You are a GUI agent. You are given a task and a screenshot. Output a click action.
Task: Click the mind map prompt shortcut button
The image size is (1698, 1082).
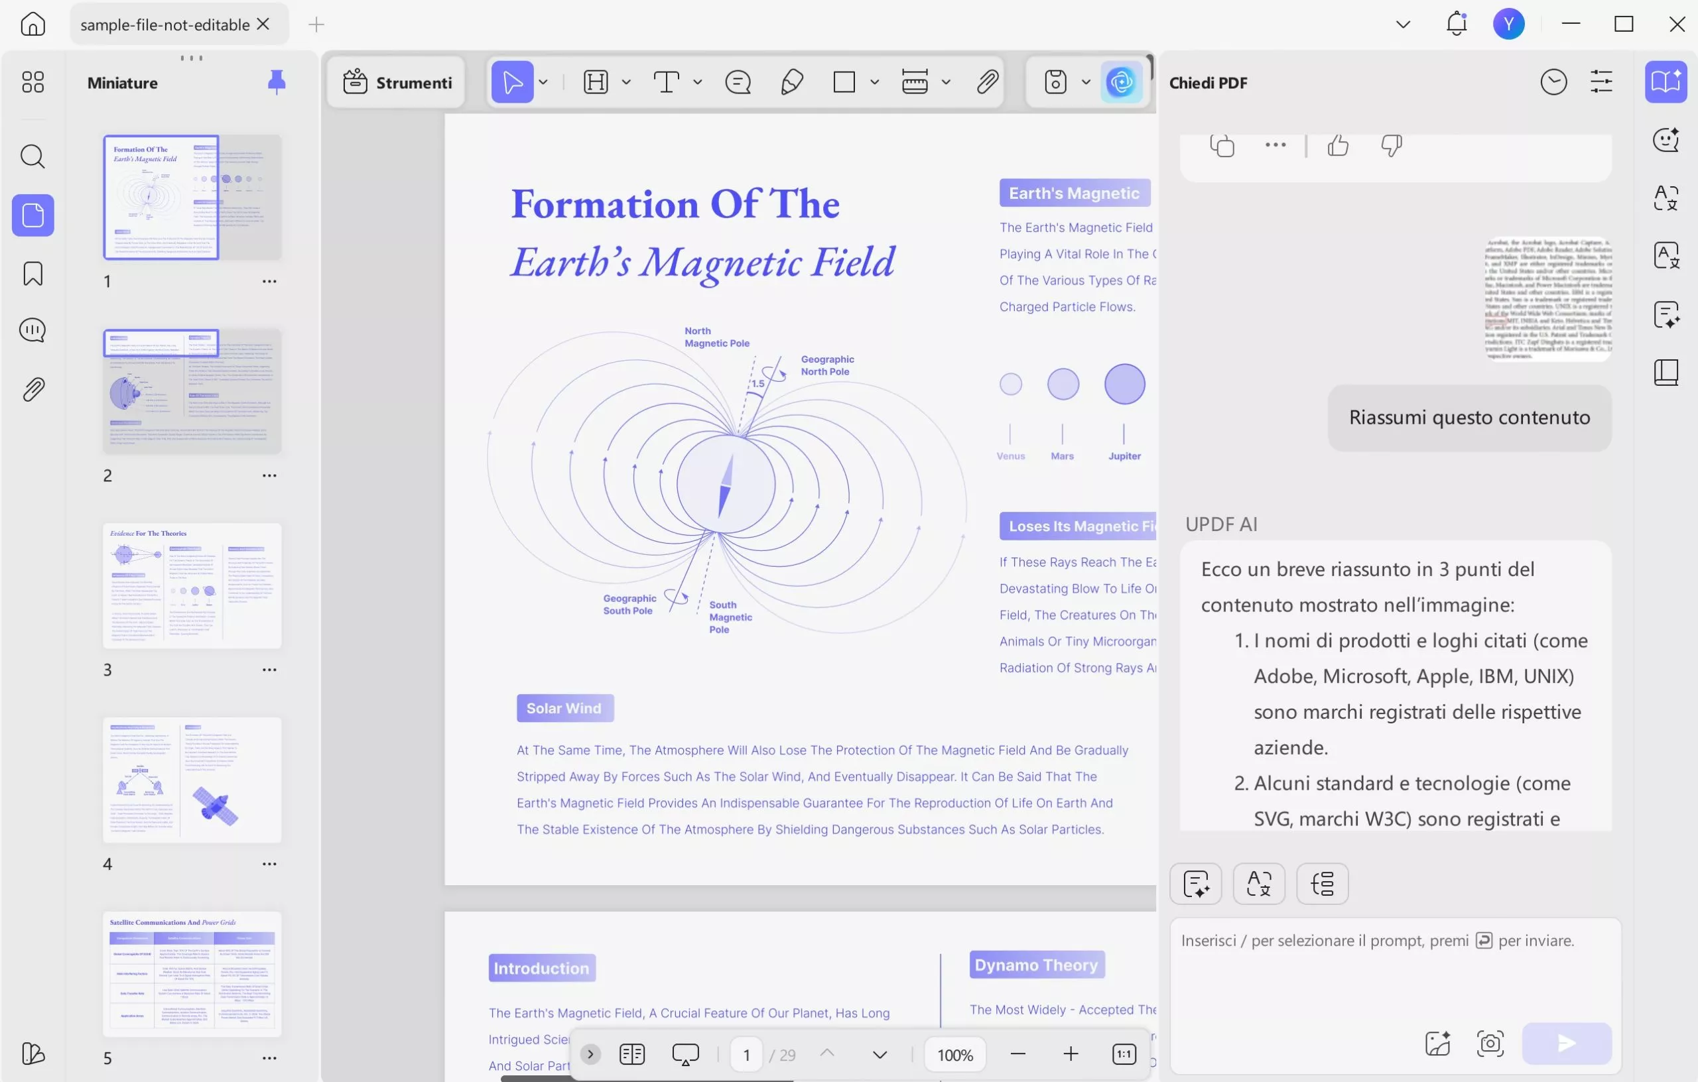(x=1322, y=883)
